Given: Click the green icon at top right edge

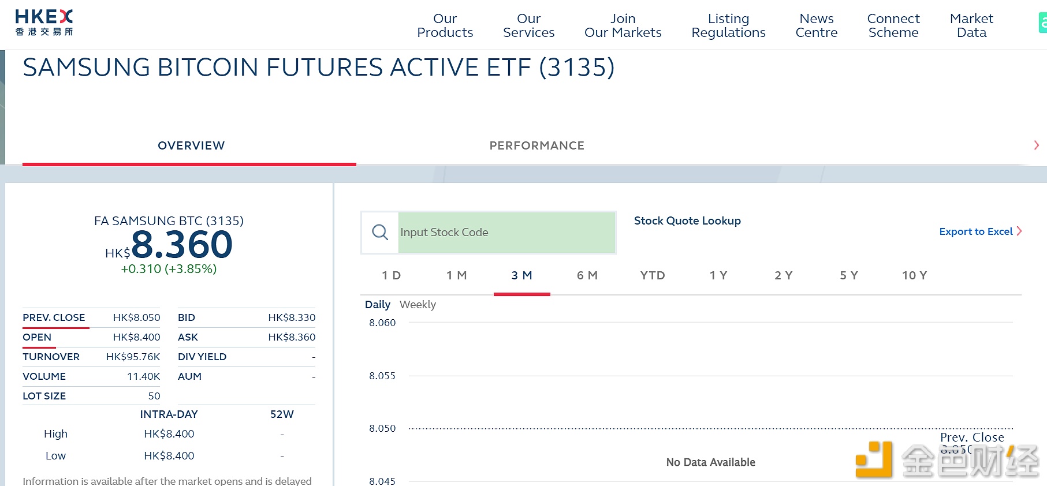Looking at the screenshot, I should tap(1042, 23).
